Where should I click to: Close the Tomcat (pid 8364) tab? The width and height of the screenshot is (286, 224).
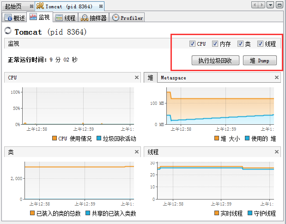click(101, 6)
